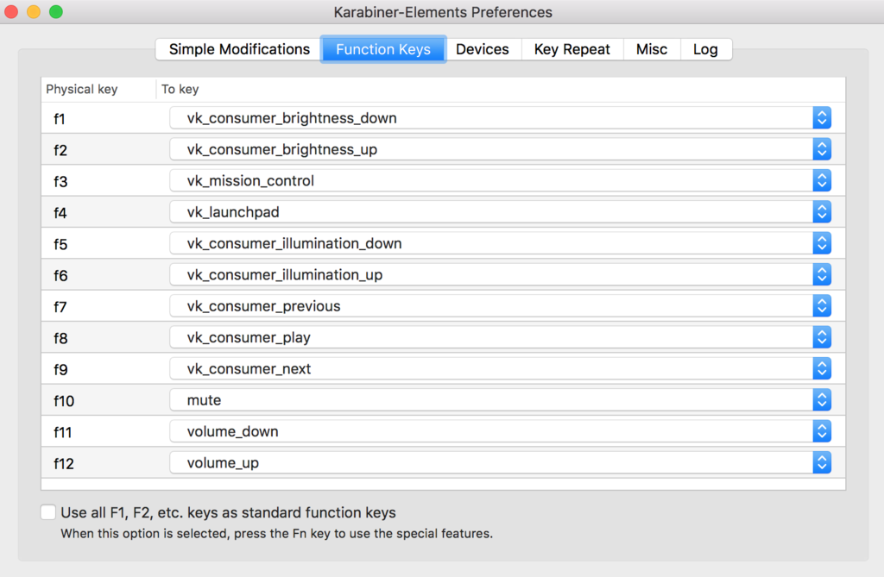Click the f6 illumination_up dropdown arrow
The height and width of the screenshot is (577, 884).
coord(822,274)
